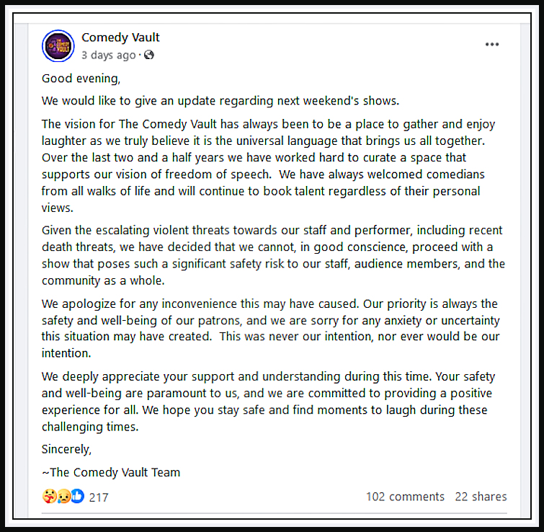View the 217 reactions count list
This screenshot has height=532, width=544.
[99, 497]
